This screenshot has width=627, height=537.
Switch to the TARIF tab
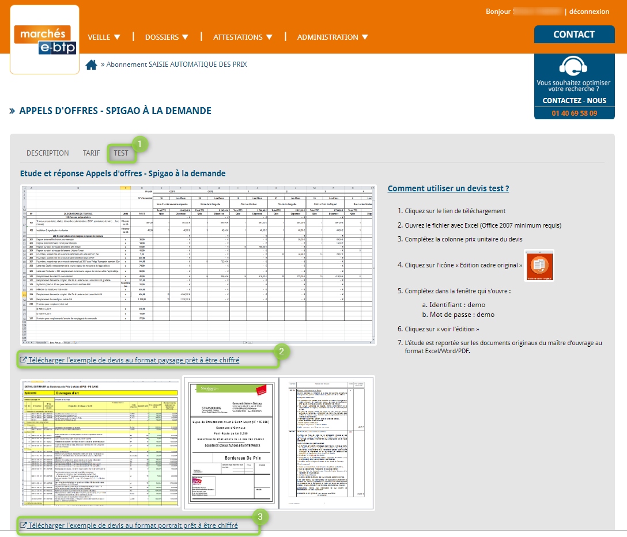(x=92, y=153)
